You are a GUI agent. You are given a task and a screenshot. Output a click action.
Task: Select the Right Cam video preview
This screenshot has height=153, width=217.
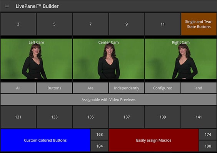point(181,59)
